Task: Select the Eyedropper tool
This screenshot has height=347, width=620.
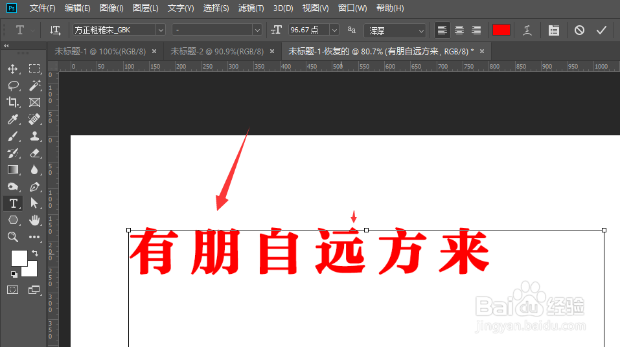Action: [13, 119]
